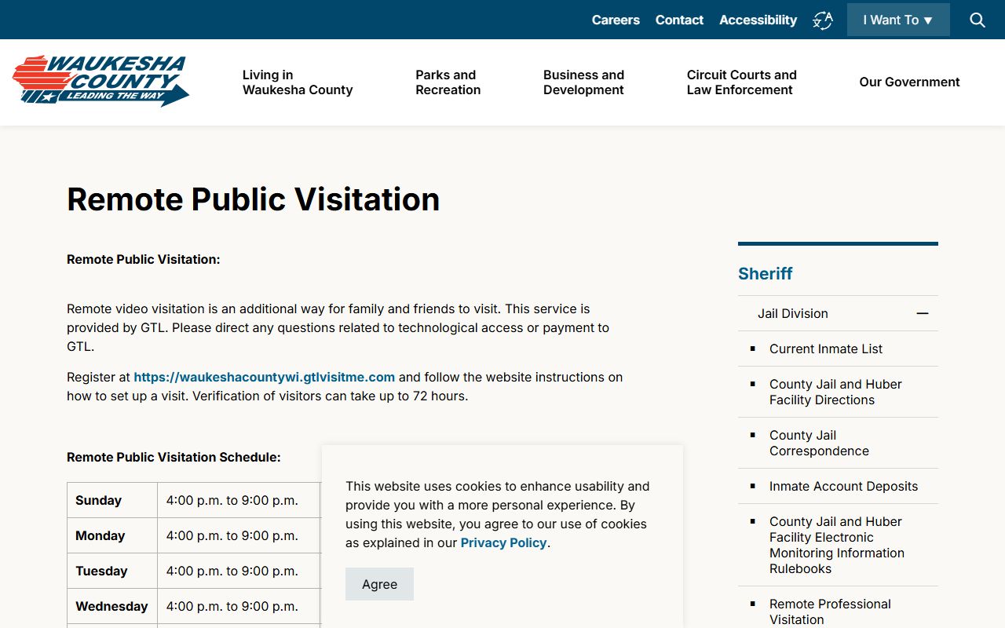Open County Jail Correspondence

pyautogui.click(x=819, y=443)
